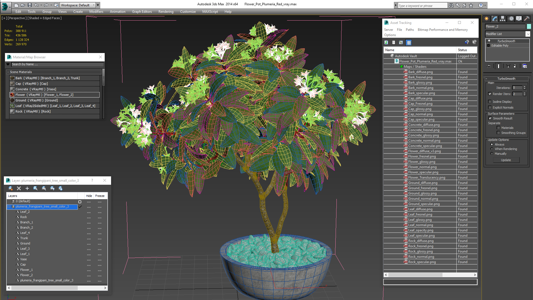
Task: Open the Modifier List dropdown
Action: point(528,34)
